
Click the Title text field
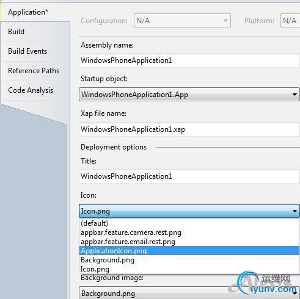pyautogui.click(x=189, y=176)
